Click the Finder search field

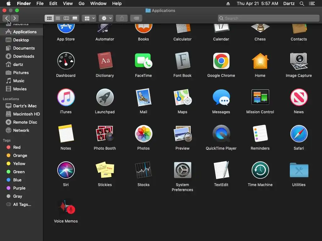(269, 18)
